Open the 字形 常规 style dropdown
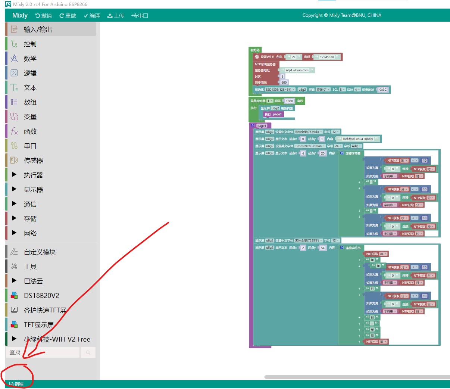 pos(356,146)
